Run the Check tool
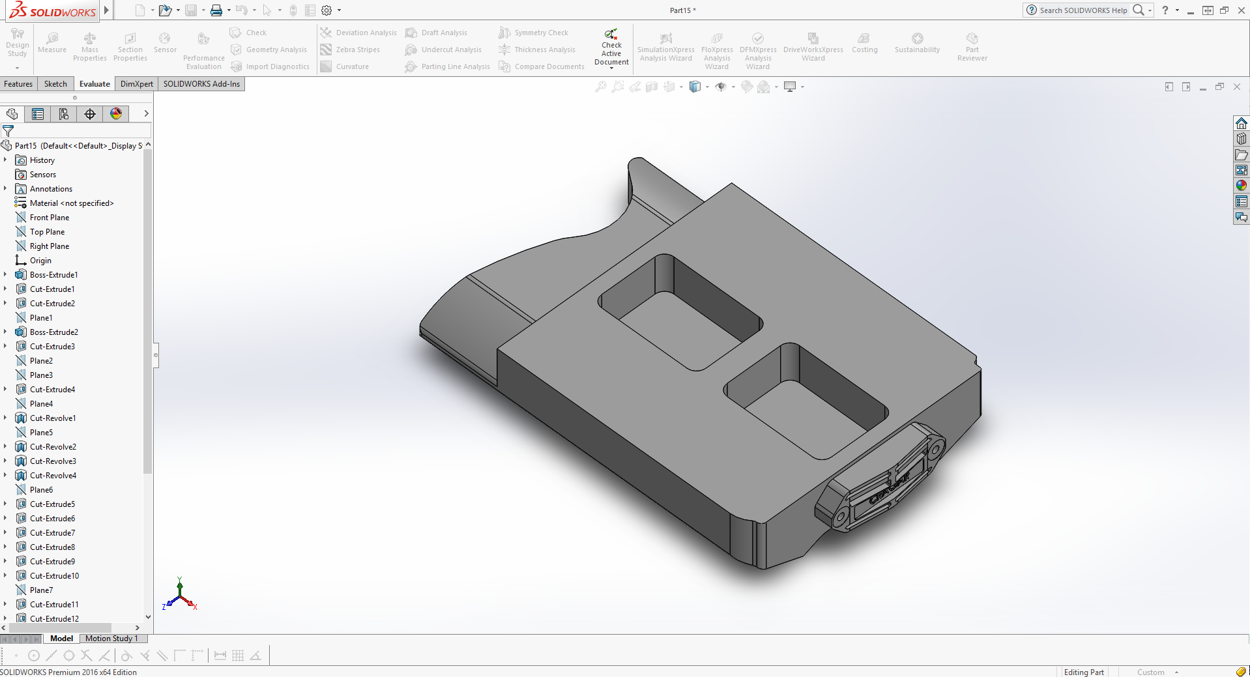The width and height of the screenshot is (1250, 677). (x=248, y=33)
